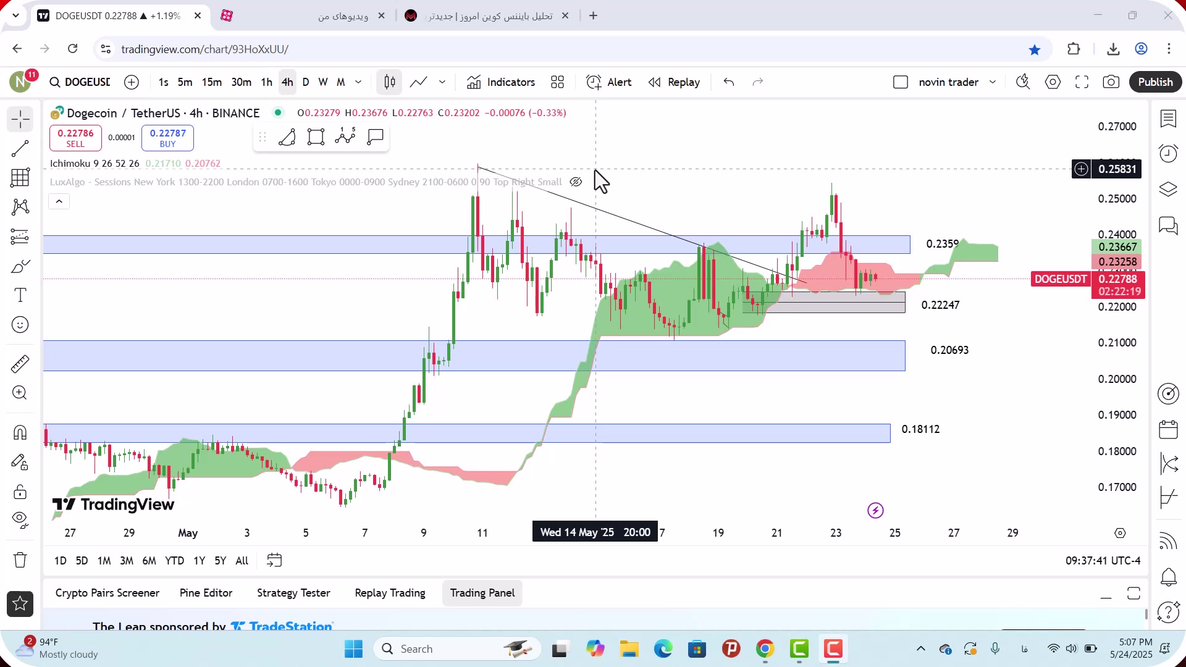Select the brush drawing tool
Screen dimensions: 1186x667
point(20,266)
